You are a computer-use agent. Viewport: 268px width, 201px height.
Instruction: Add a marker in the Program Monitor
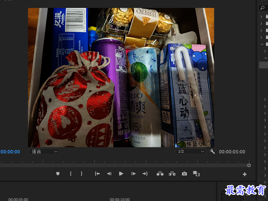tap(58, 174)
